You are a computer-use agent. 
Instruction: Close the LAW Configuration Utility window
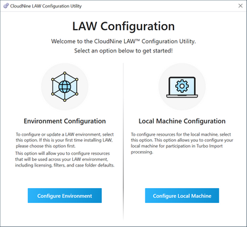pyautogui.click(x=240, y=6)
